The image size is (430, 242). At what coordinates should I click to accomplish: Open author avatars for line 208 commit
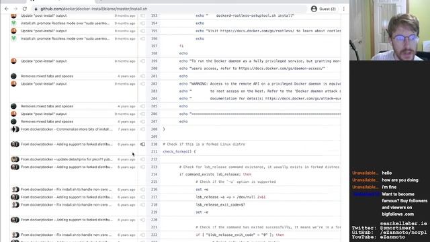15,129
